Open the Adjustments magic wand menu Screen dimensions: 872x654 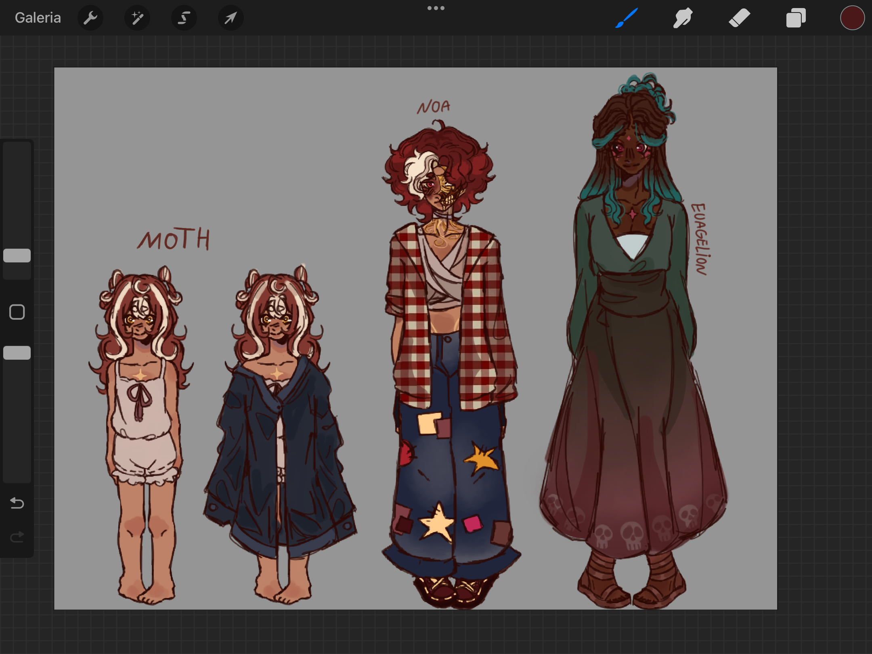(137, 18)
